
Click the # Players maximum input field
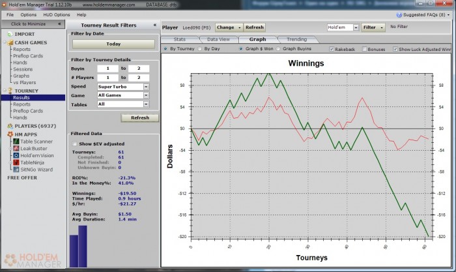coord(139,78)
